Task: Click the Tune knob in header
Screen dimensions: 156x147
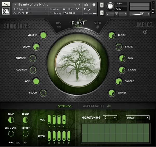Action: tap(110, 6)
